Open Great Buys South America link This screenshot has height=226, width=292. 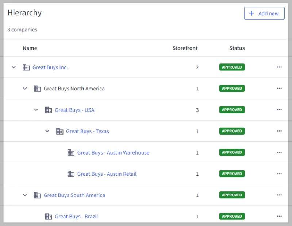74,195
